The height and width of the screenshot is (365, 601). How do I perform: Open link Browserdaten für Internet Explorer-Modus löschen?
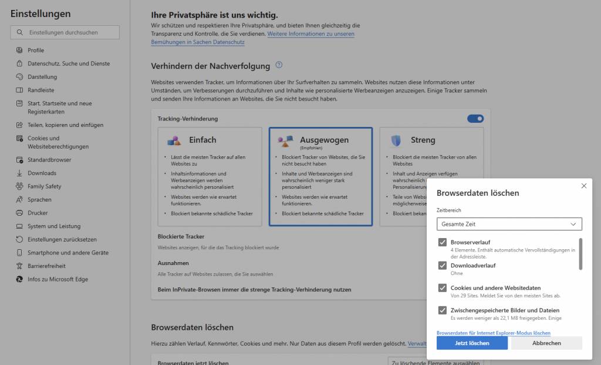point(494,333)
